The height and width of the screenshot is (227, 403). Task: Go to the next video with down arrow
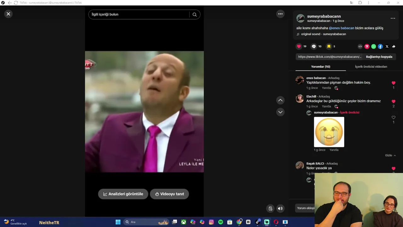click(x=280, y=112)
